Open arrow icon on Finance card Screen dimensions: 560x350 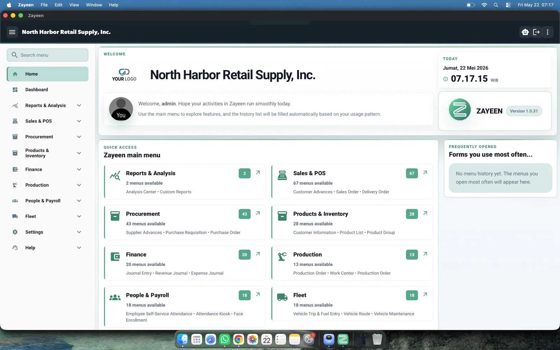pyautogui.click(x=258, y=254)
